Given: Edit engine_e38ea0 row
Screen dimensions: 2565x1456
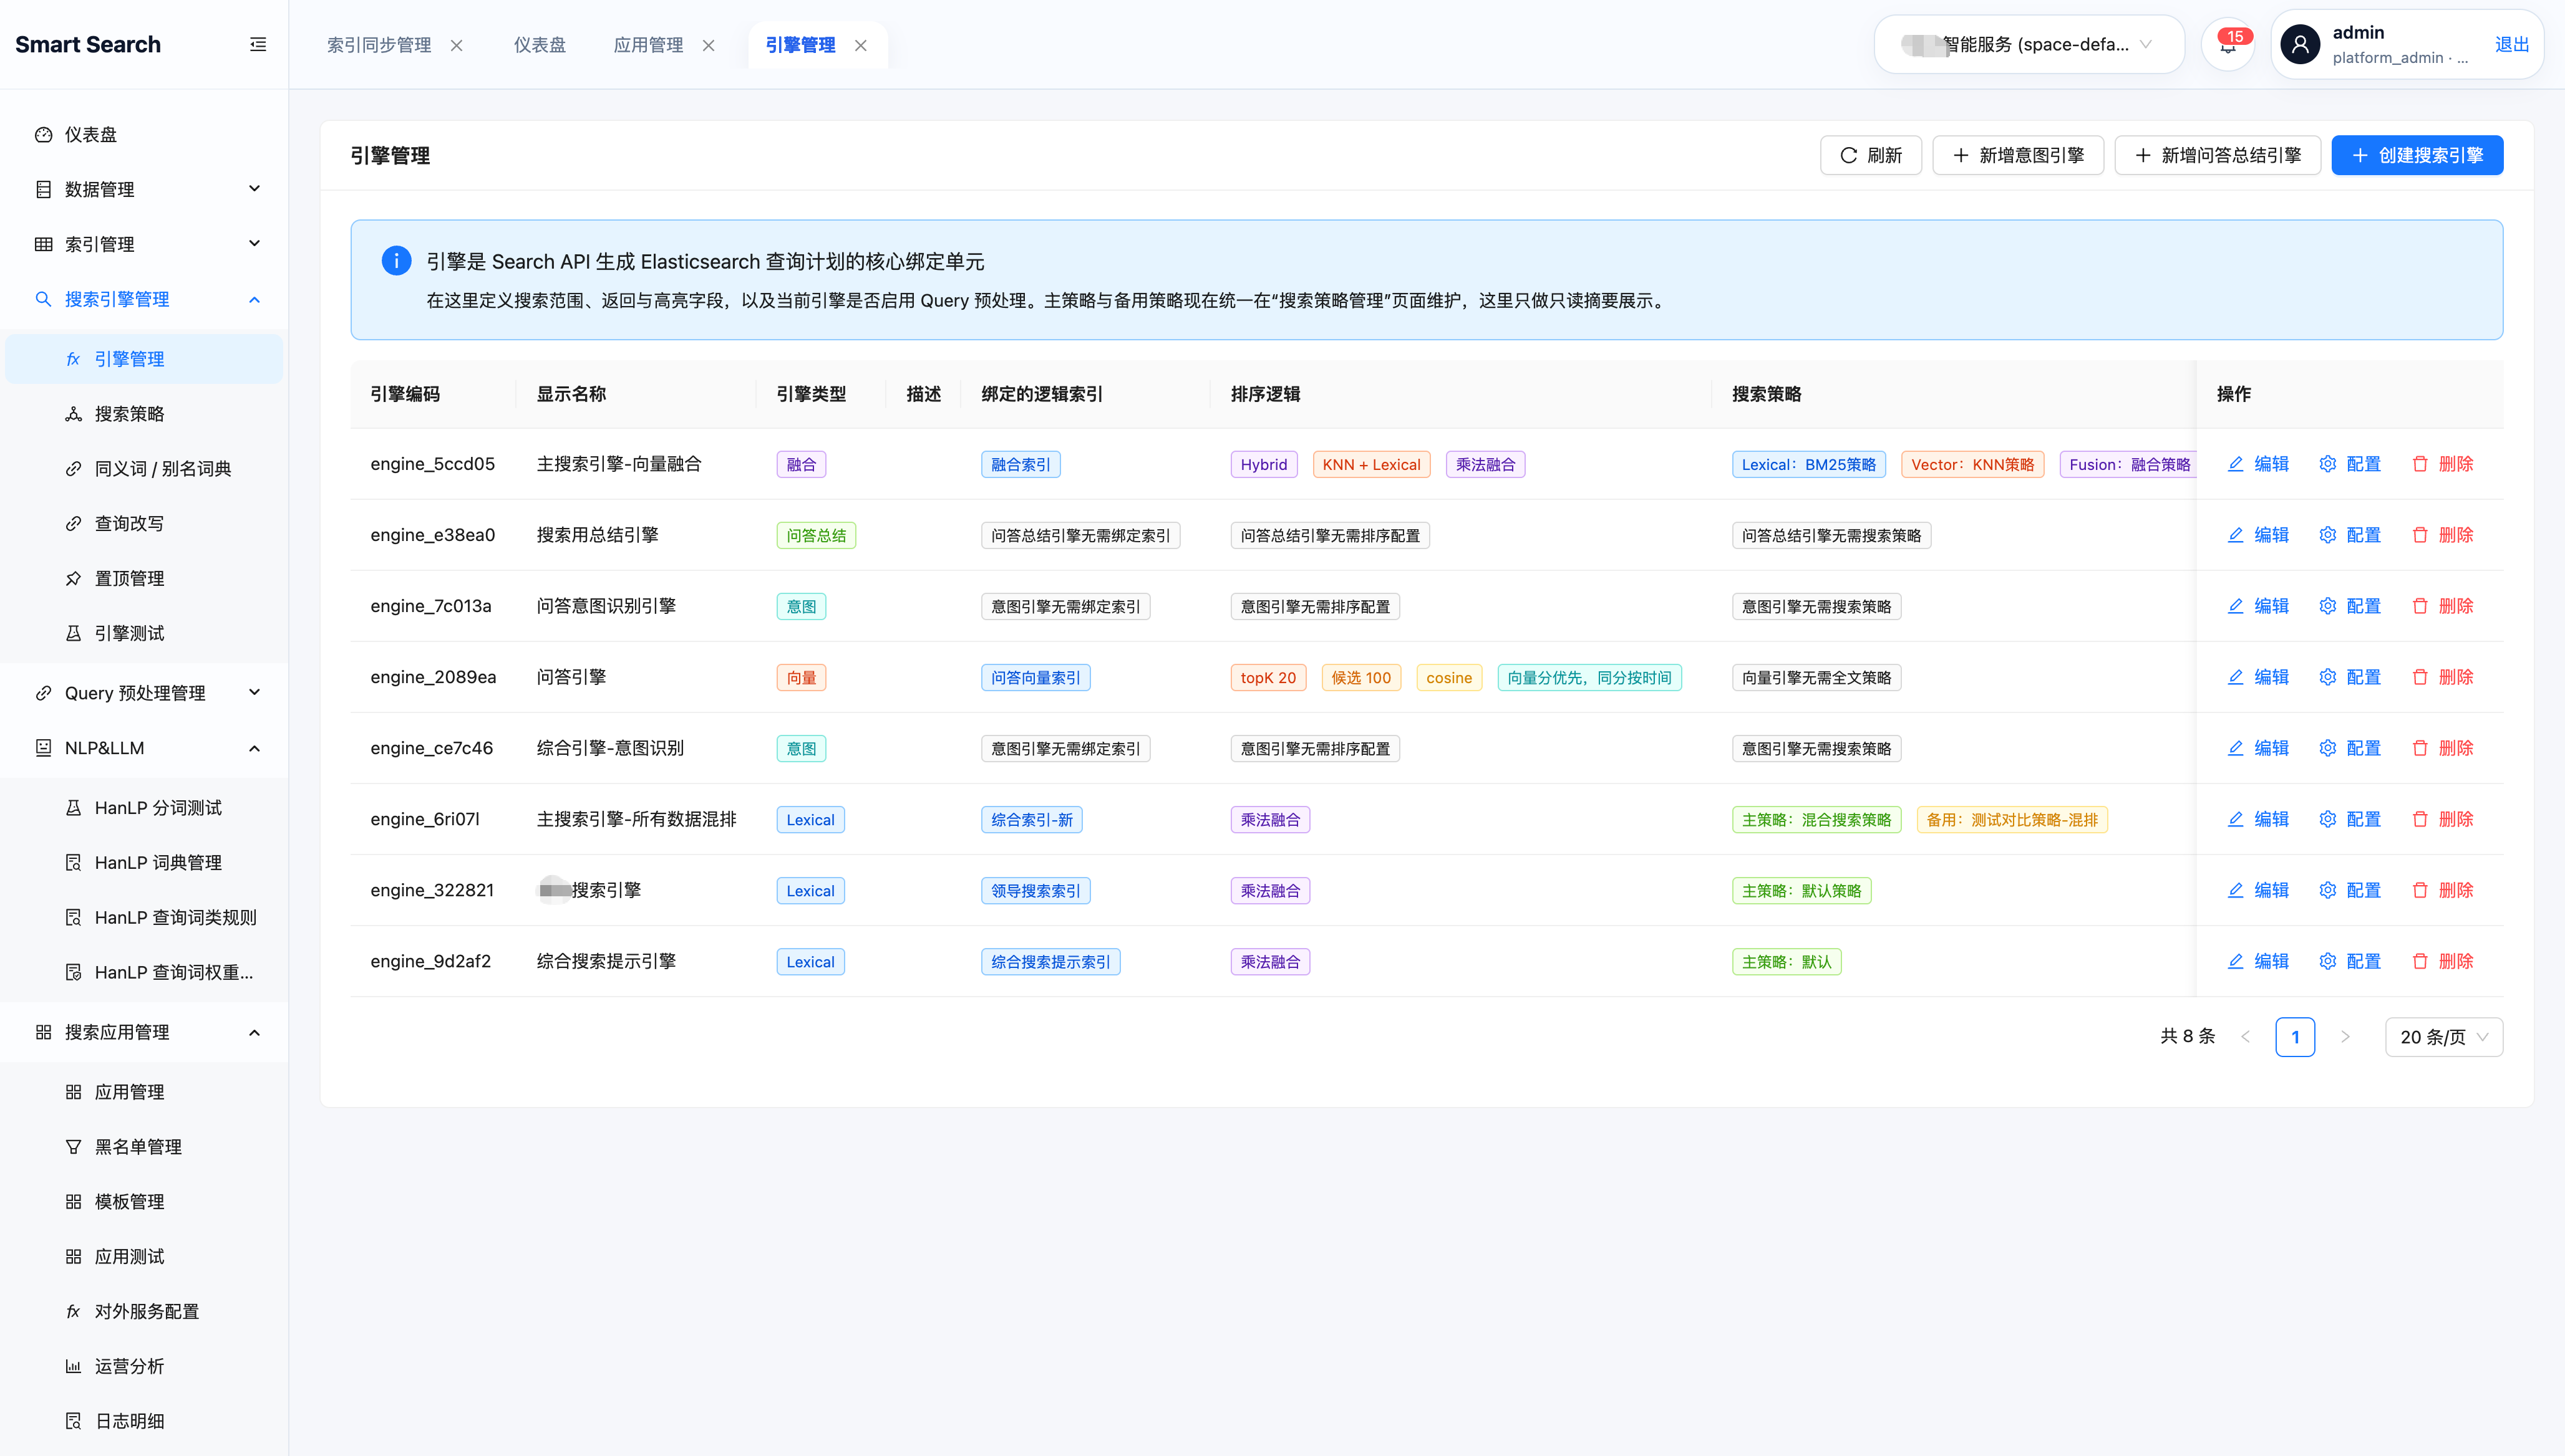Looking at the screenshot, I should [x=2257, y=535].
